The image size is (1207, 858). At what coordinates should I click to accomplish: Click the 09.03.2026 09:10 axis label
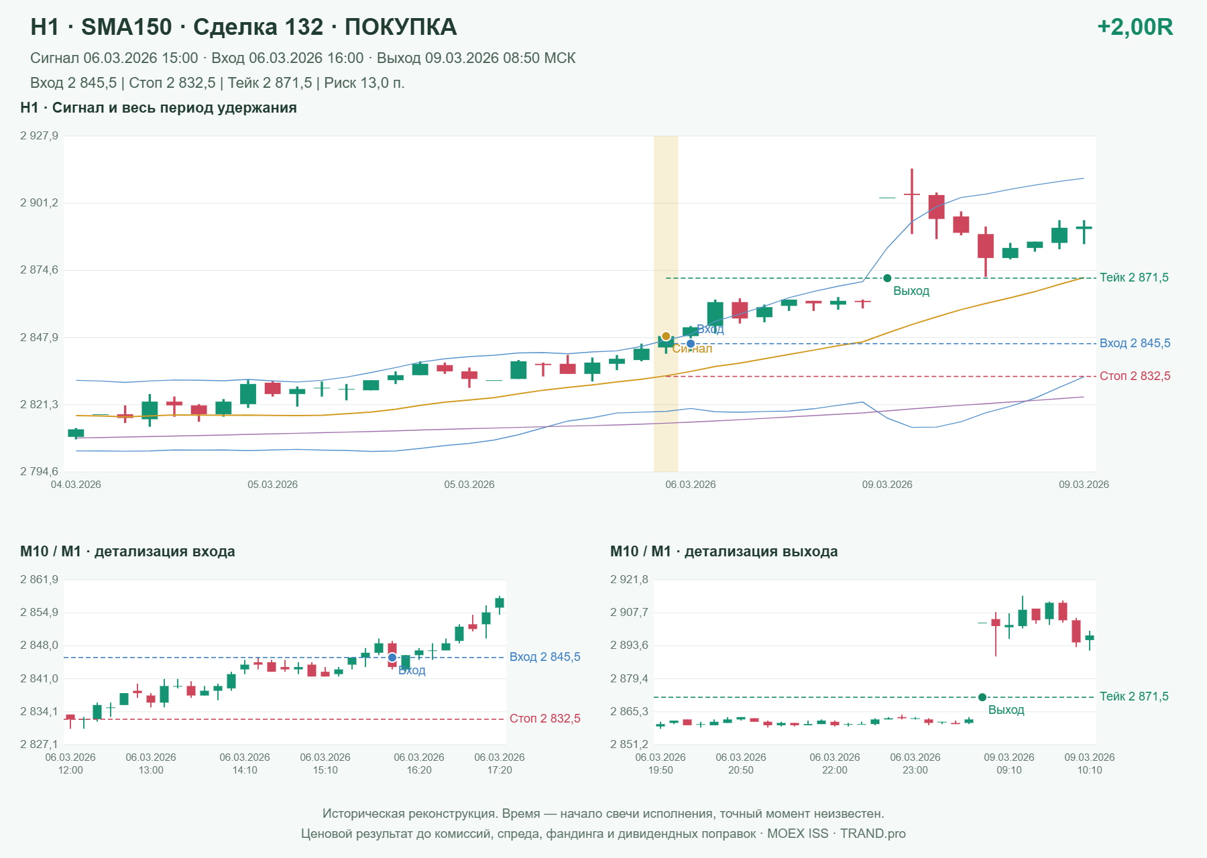[1009, 763]
